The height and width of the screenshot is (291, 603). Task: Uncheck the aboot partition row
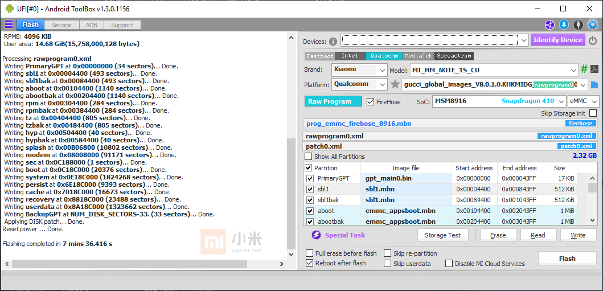[x=310, y=211]
